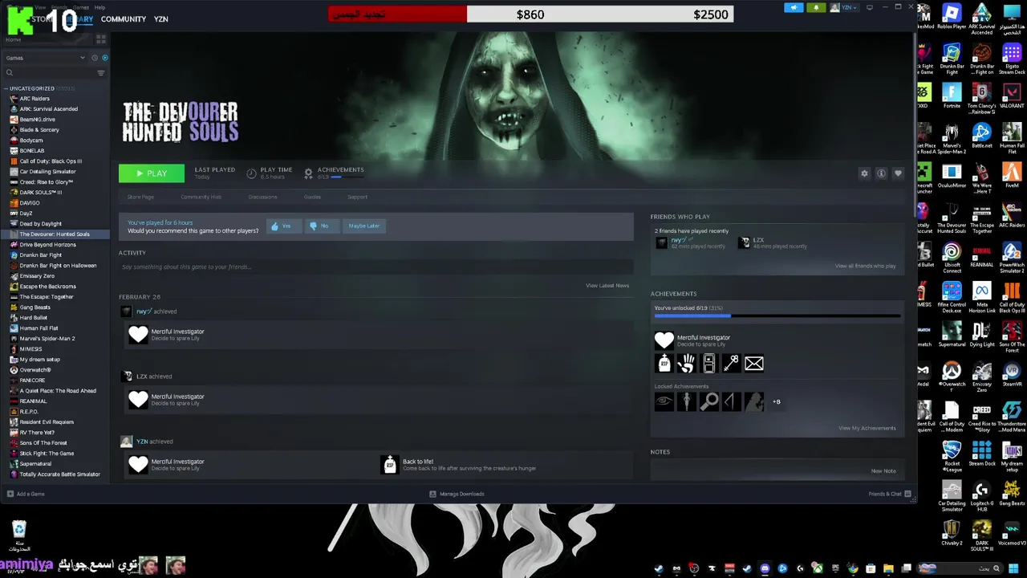Open the envelope achievement icon
This screenshot has height=578, width=1027.
[x=753, y=364]
